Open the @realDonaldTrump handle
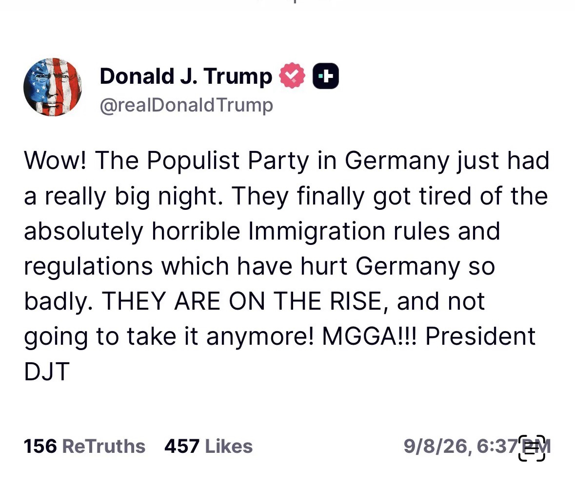Viewport: 575px width, 484px height. click(186, 105)
